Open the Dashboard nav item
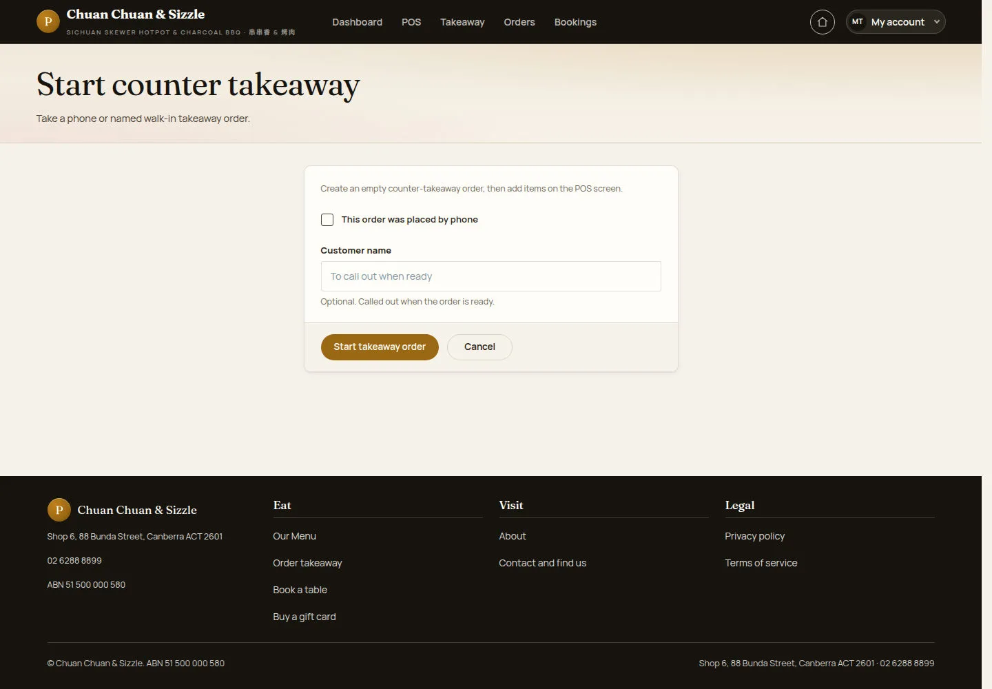 (x=357, y=22)
